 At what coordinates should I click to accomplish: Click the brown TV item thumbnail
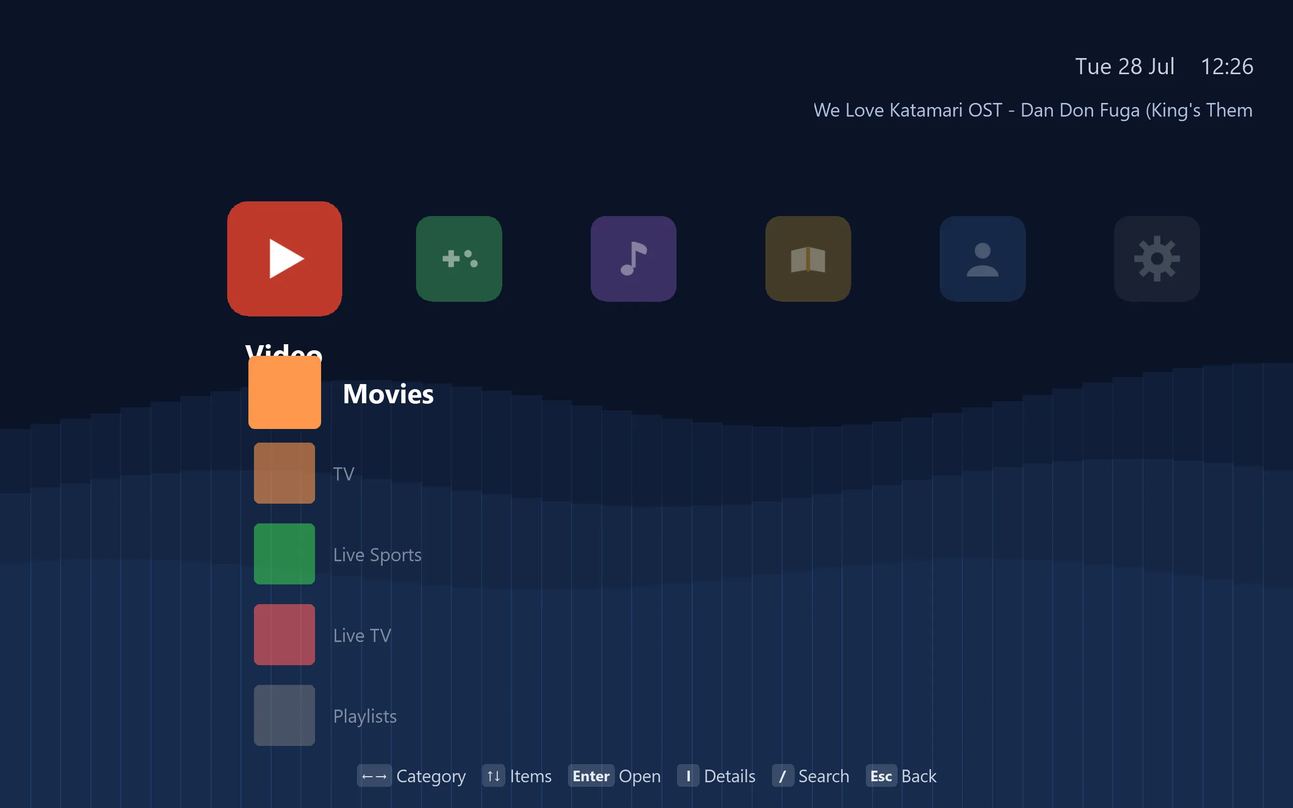[284, 473]
